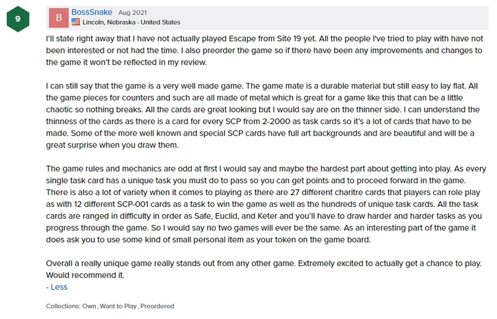Screen dimensions: 497x319
Task: Click the green hexagon rating 9 badge
Action: (18, 18)
